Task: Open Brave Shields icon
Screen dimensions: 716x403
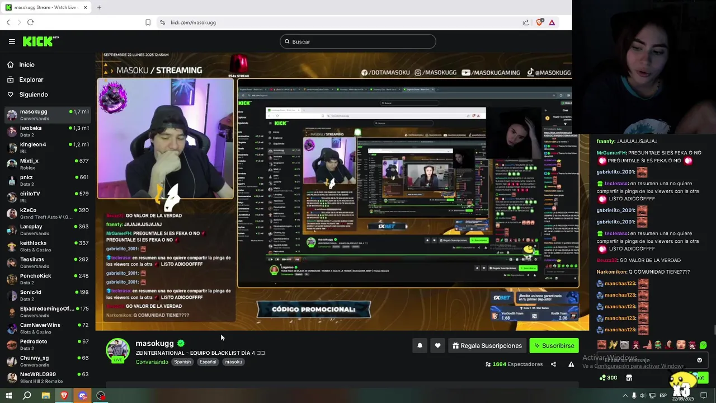Action: click(539, 22)
